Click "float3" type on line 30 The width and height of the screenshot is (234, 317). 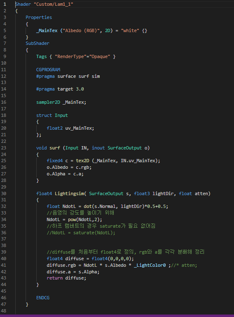142,193
